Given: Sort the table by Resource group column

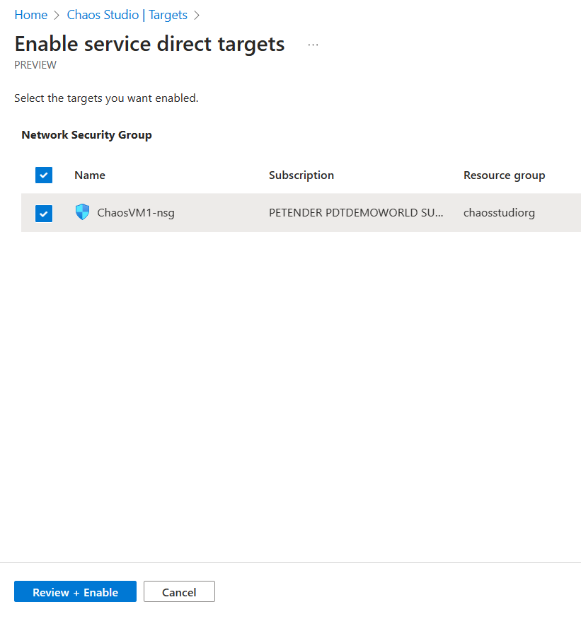Looking at the screenshot, I should (x=504, y=175).
